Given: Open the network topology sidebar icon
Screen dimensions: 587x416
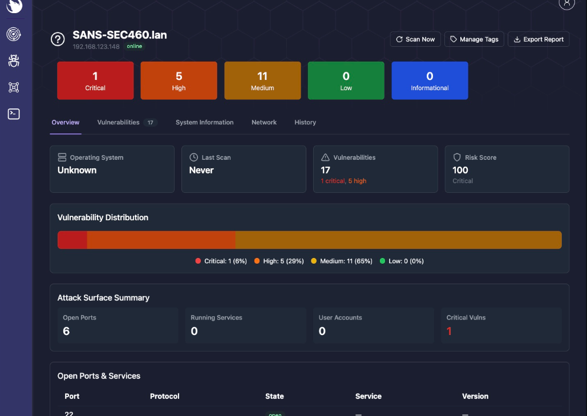Looking at the screenshot, I should point(14,87).
